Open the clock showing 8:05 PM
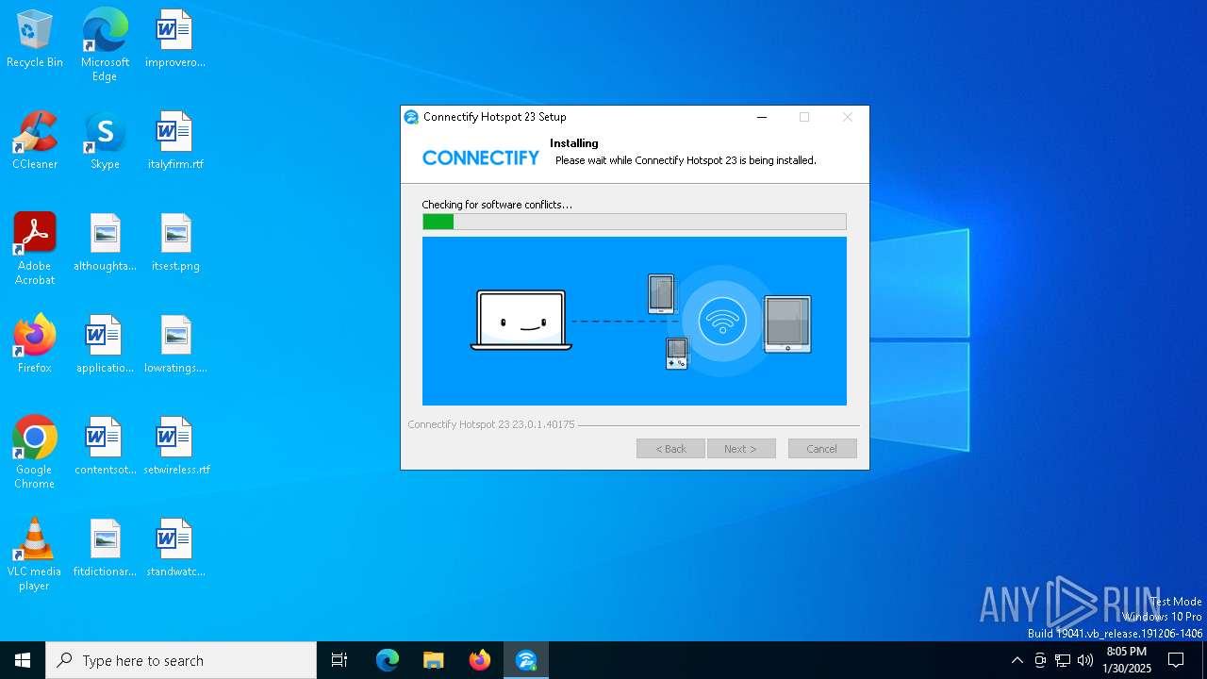This screenshot has height=679, width=1207. tap(1127, 660)
